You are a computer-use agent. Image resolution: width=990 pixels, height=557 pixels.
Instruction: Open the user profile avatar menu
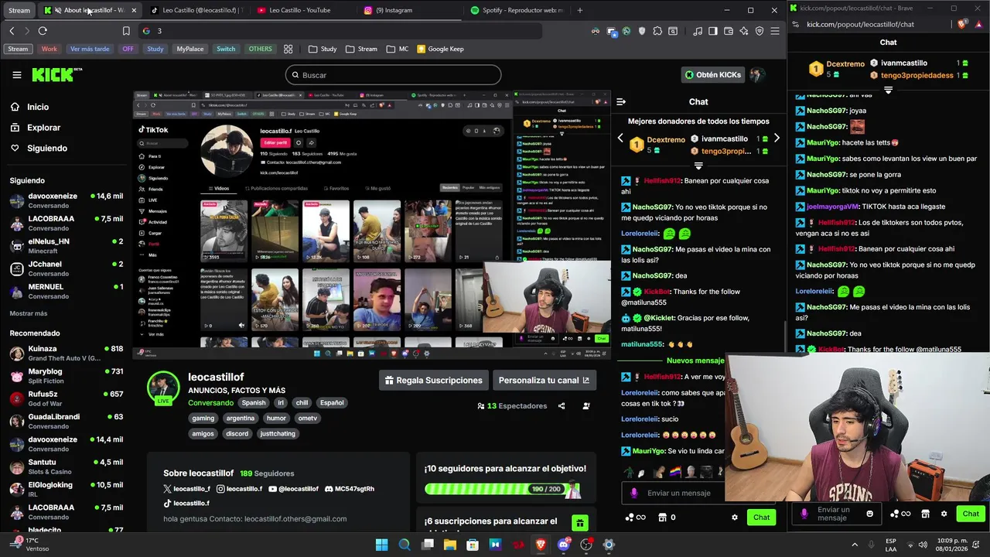[x=757, y=75]
